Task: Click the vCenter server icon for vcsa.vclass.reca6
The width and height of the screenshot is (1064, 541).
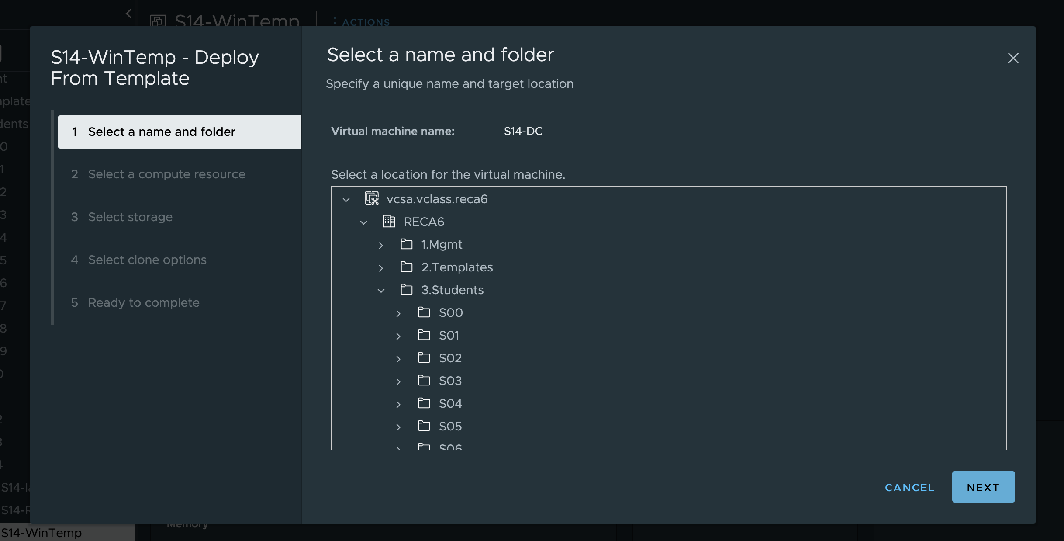Action: [372, 198]
